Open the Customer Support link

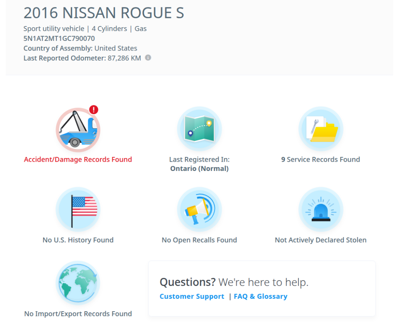[x=192, y=296]
